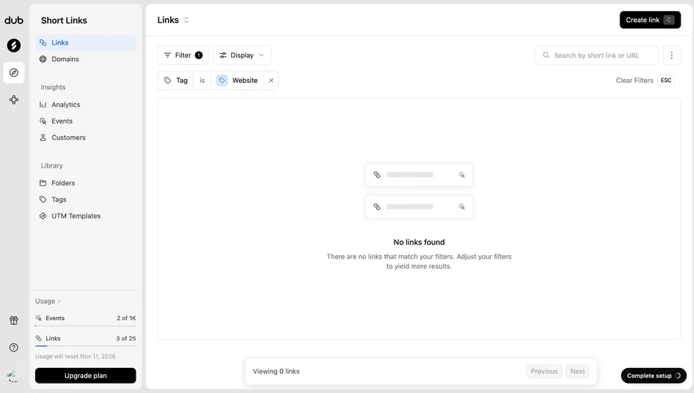Viewport: 694px width, 393px height.
Task: Click Upgrade plan button
Action: (x=85, y=376)
